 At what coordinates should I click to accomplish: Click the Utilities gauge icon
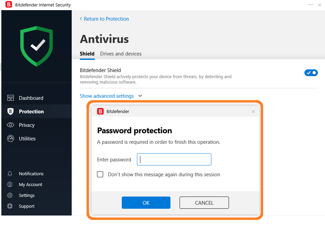click(x=10, y=139)
